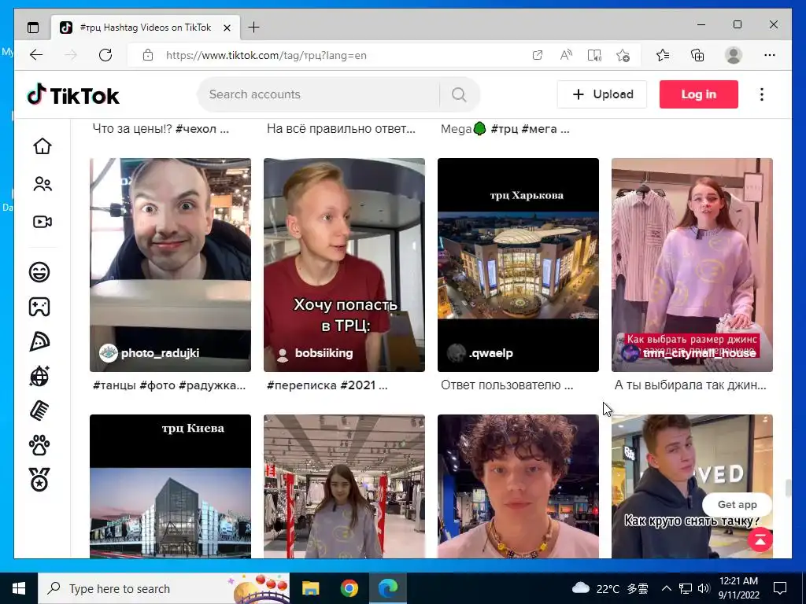This screenshot has width=806, height=604.
Task: Open the Edge tab actions menu icon
Action: (x=33, y=28)
